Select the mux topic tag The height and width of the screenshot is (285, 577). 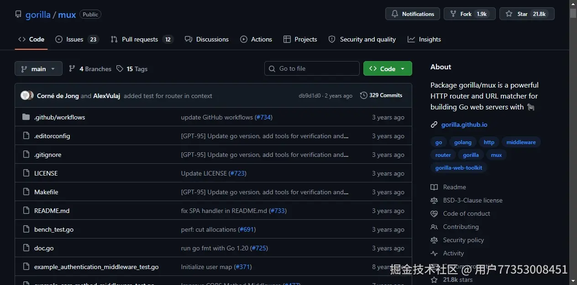[x=496, y=155]
